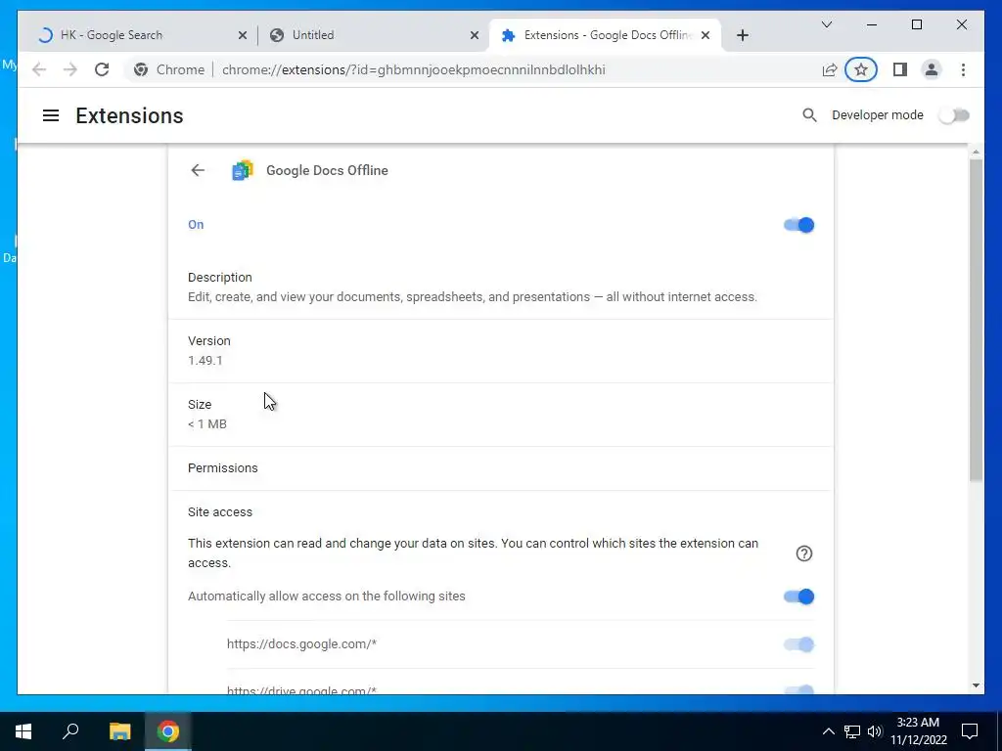Open Windows Start menu
The width and height of the screenshot is (1002, 751).
pos(23,731)
